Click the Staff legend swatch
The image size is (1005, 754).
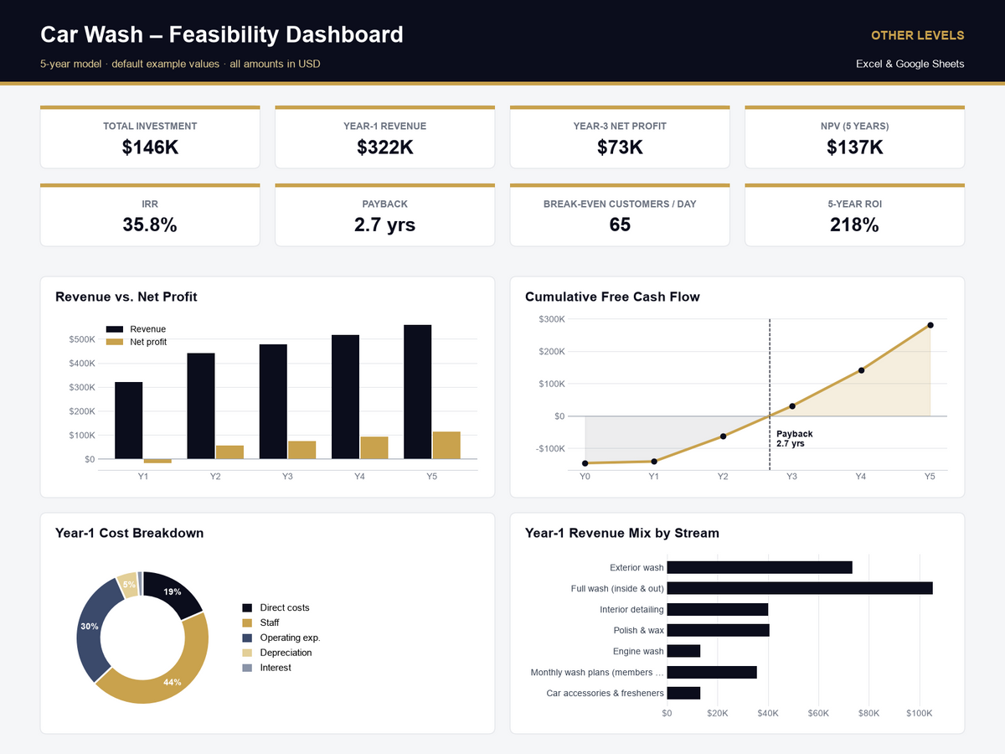click(247, 622)
